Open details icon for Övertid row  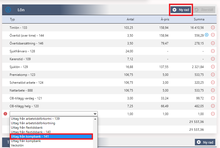click(x=207, y=35)
